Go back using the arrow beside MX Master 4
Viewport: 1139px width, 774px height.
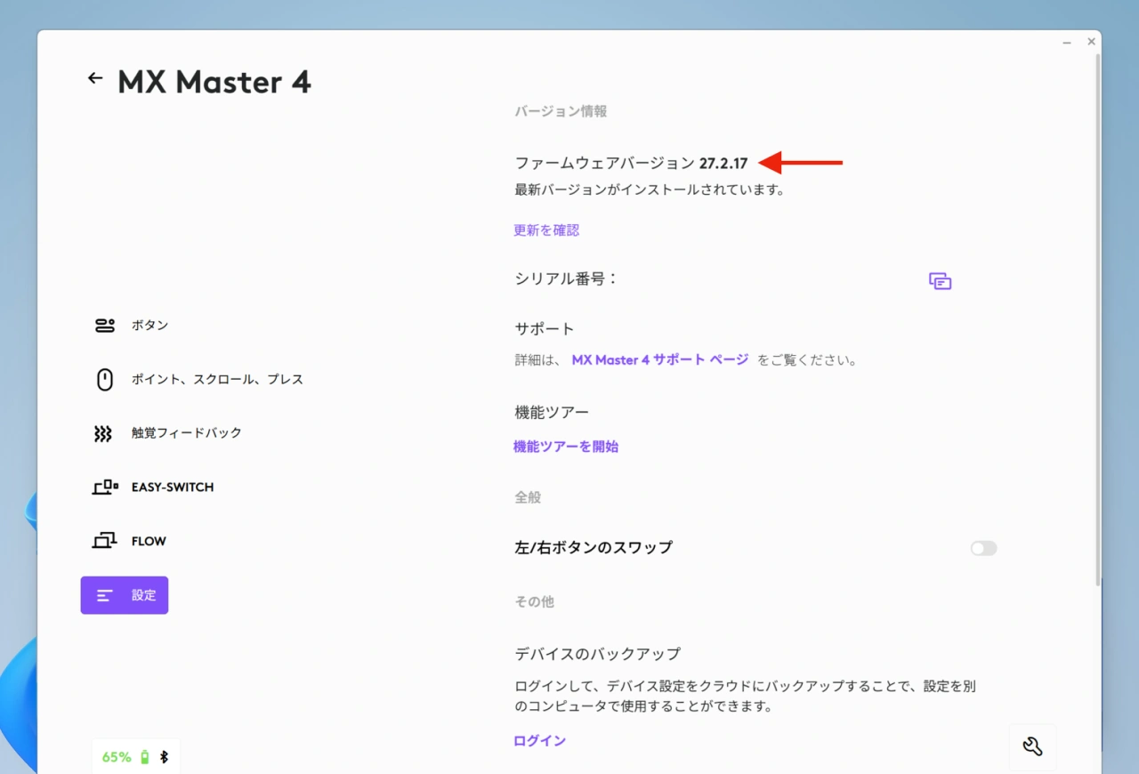tap(95, 78)
